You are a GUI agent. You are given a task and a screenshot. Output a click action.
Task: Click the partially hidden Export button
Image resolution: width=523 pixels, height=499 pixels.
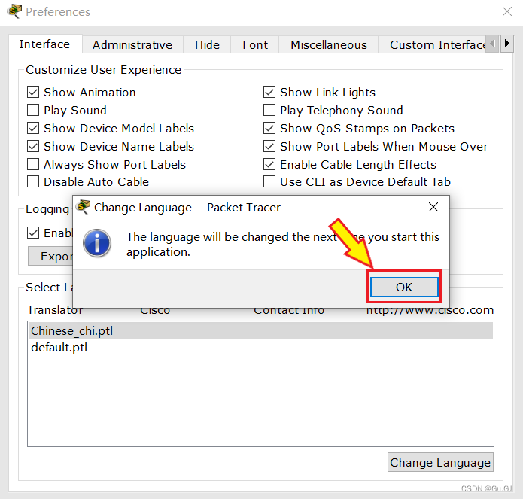[50, 256]
